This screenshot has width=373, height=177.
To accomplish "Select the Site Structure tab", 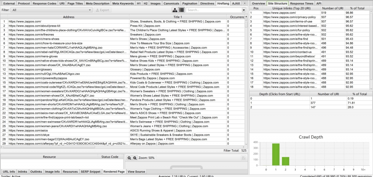I will pos(278,4).
